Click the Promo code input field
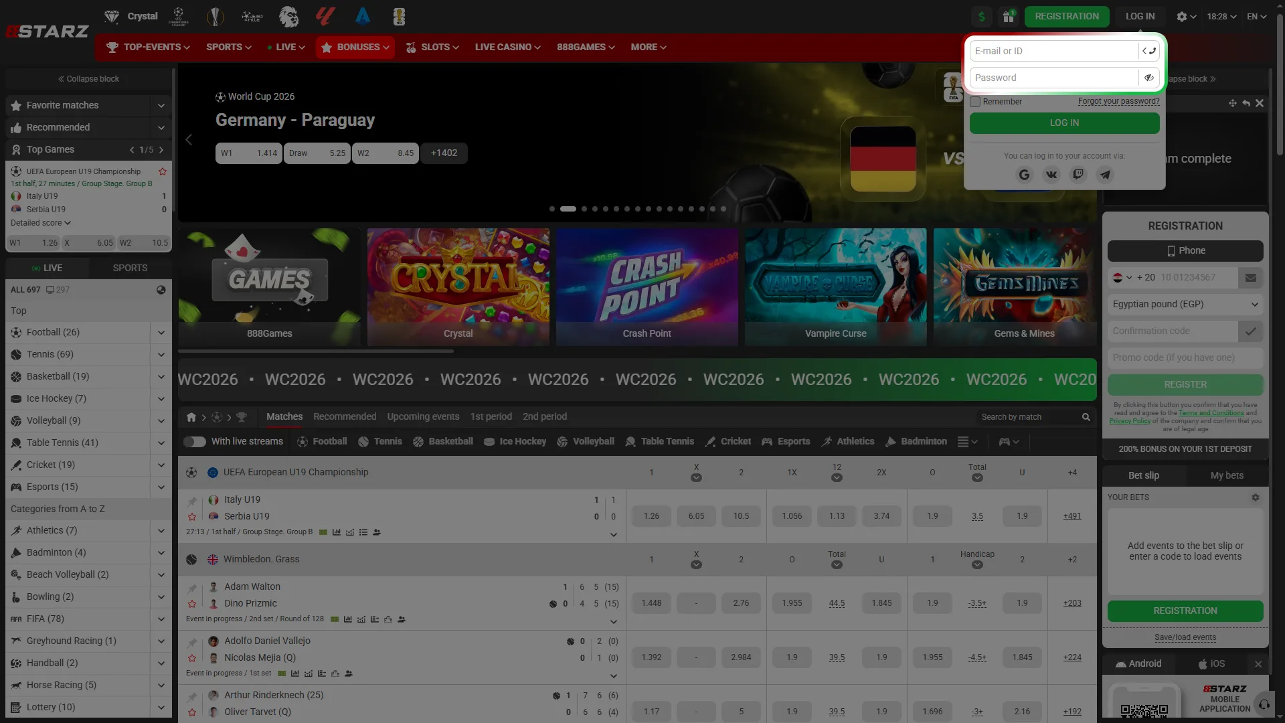This screenshot has width=1285, height=723. point(1185,357)
